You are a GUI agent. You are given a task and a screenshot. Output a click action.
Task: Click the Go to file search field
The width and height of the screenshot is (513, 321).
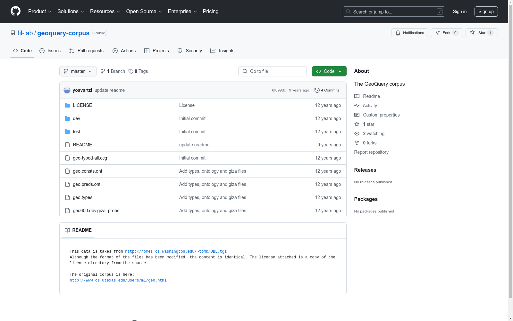click(x=273, y=71)
